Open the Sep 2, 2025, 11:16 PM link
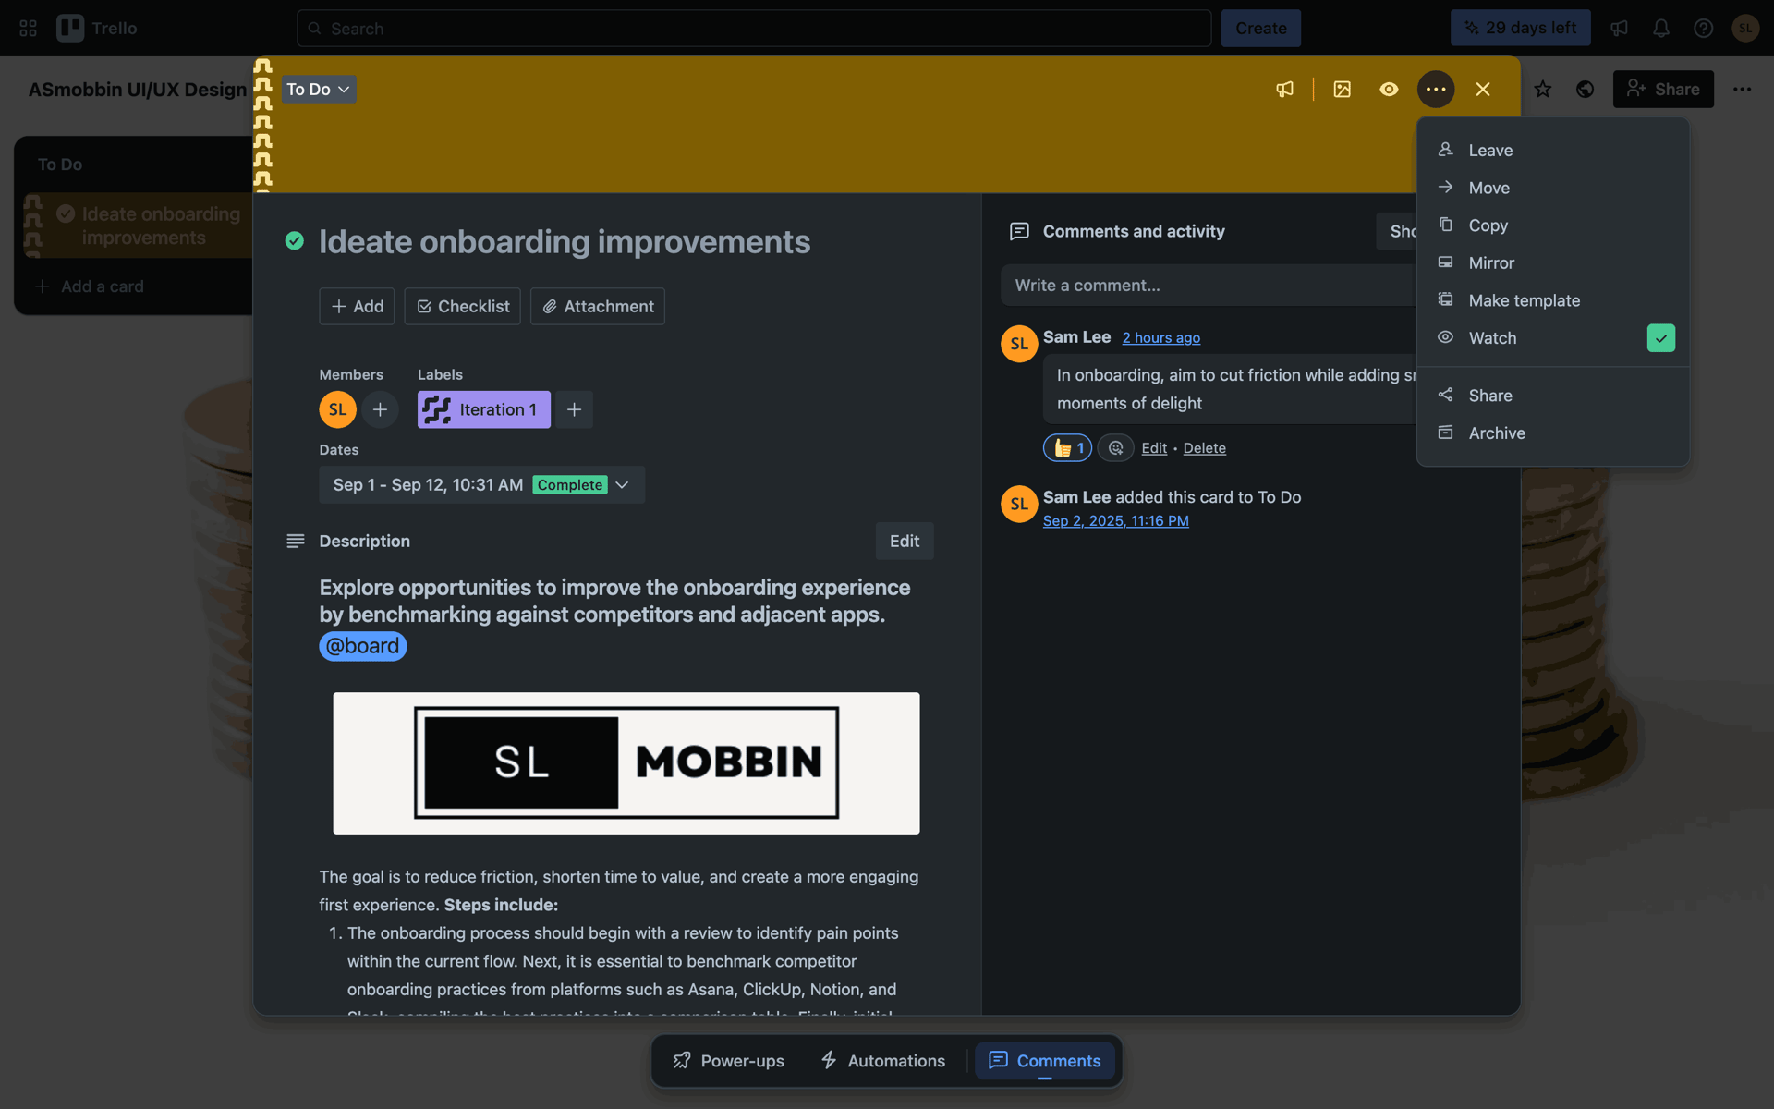This screenshot has width=1774, height=1109. 1116,521
